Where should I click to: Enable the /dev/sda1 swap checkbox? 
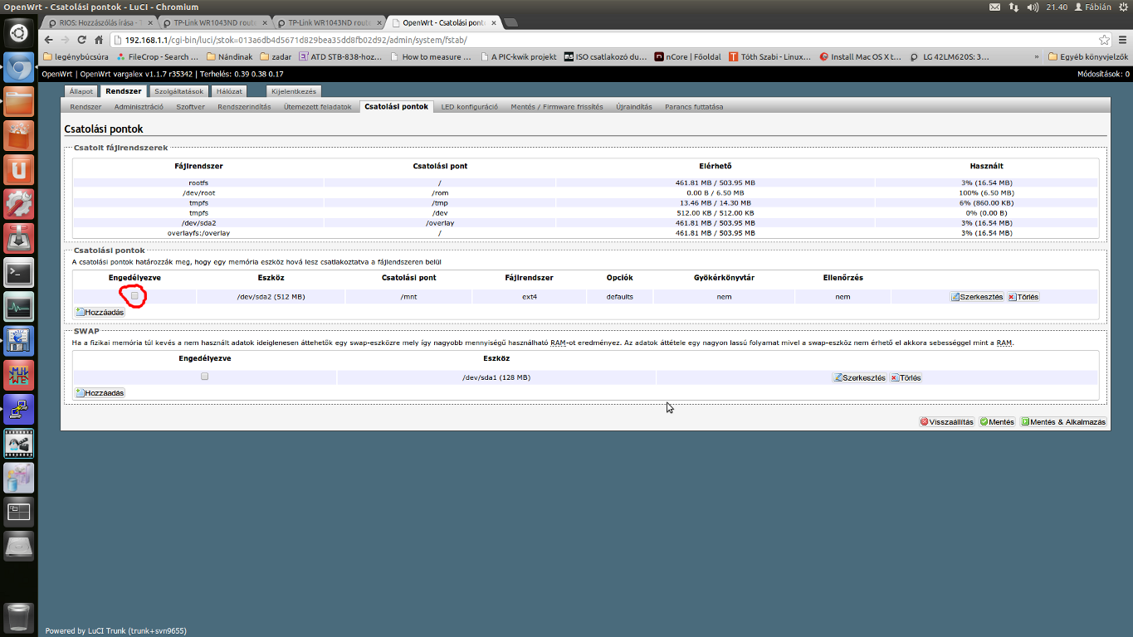205,377
